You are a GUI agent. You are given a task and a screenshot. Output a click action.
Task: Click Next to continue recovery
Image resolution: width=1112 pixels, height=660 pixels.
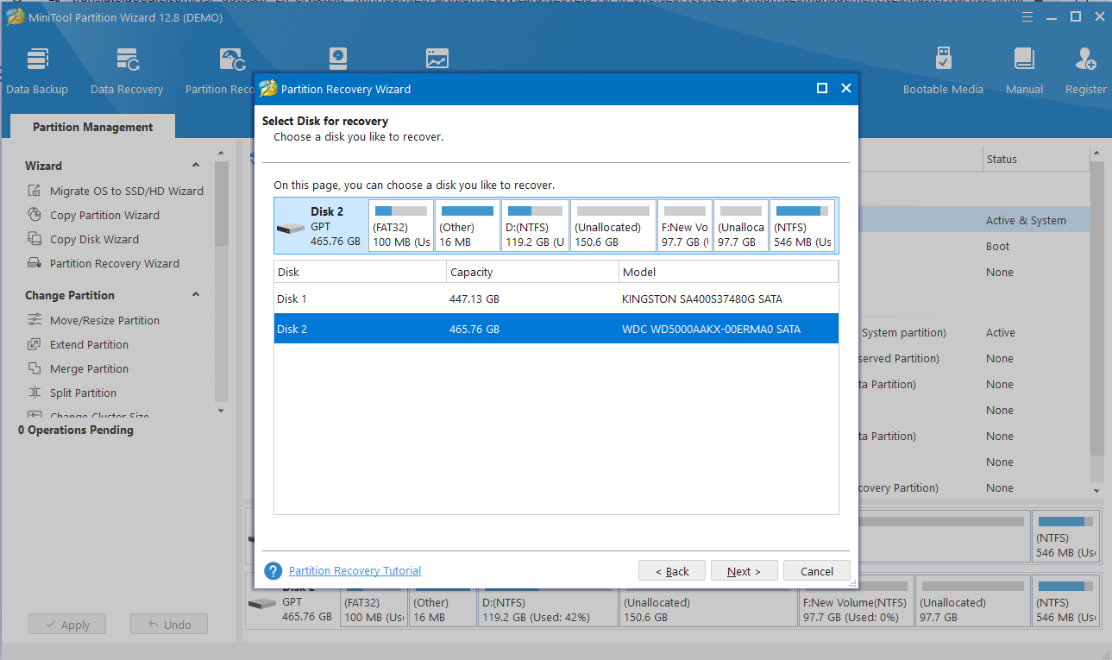click(744, 571)
